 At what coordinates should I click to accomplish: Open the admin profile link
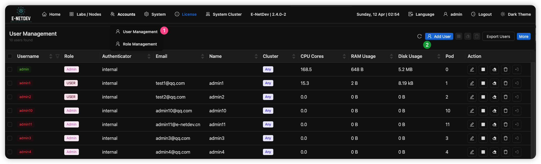pos(453,14)
